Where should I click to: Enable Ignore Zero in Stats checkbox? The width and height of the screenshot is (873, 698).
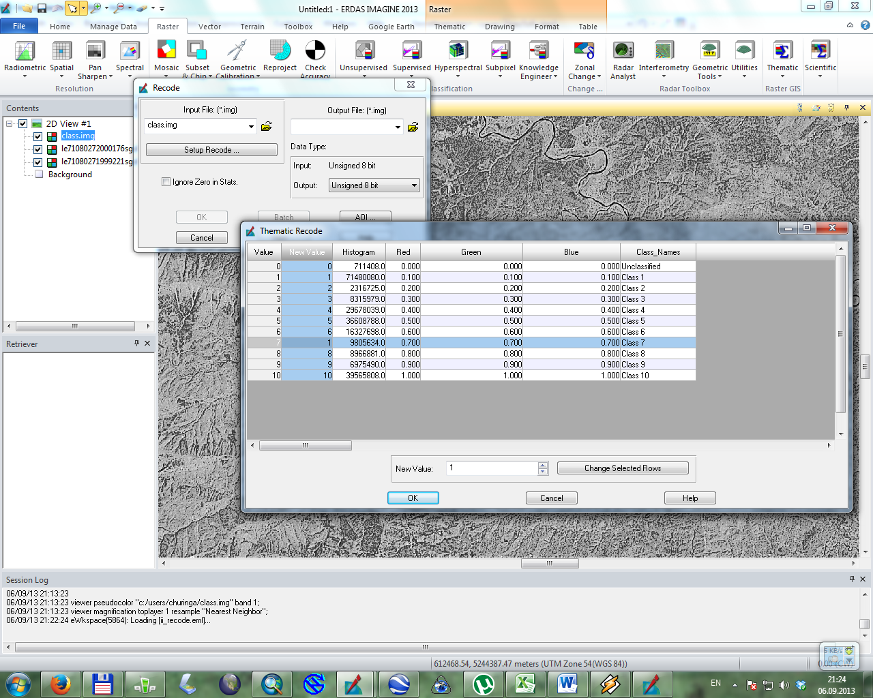(166, 182)
